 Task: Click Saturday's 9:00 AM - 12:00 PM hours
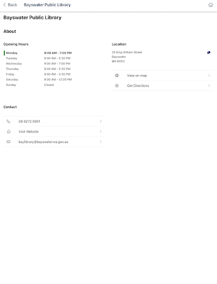pos(58,79)
